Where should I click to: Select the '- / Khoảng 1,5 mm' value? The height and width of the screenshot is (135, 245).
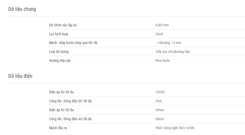click(x=168, y=43)
